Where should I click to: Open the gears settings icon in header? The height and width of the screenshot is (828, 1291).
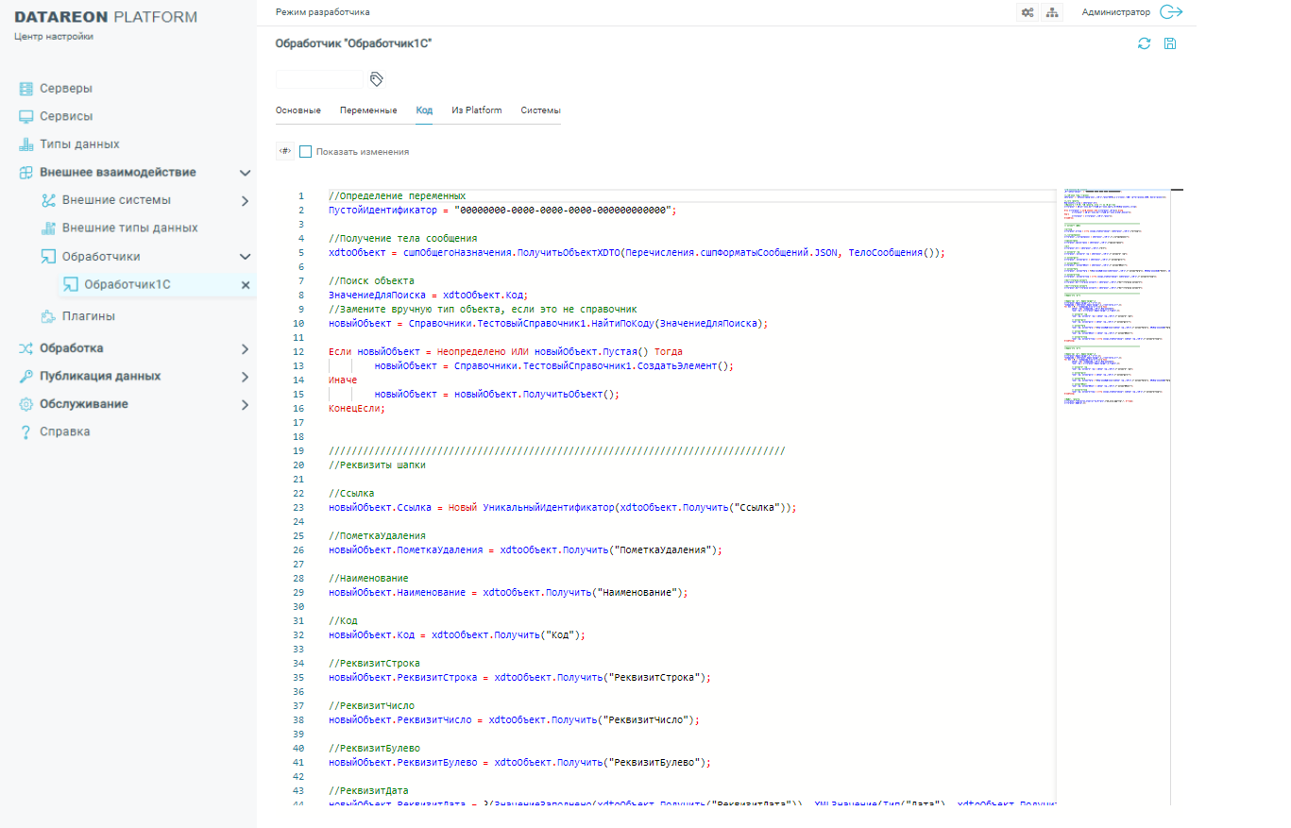click(x=1027, y=12)
